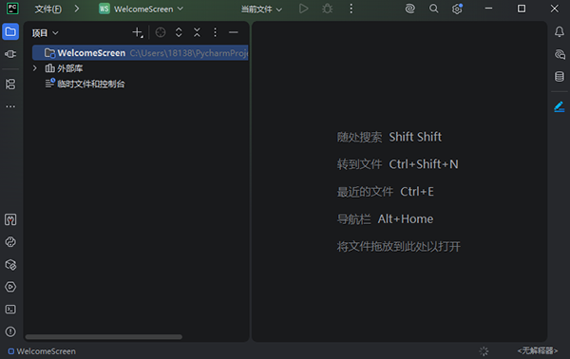
Task: Maximize the PyCharm window
Action: click(x=522, y=9)
